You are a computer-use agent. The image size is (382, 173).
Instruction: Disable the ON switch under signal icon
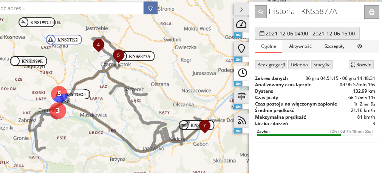241,131
